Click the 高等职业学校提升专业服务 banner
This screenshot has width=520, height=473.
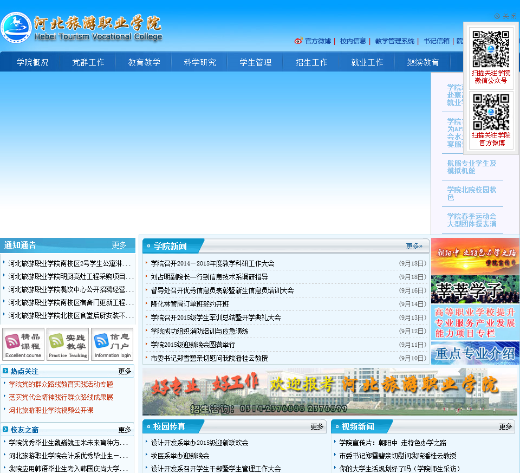tap(475, 322)
